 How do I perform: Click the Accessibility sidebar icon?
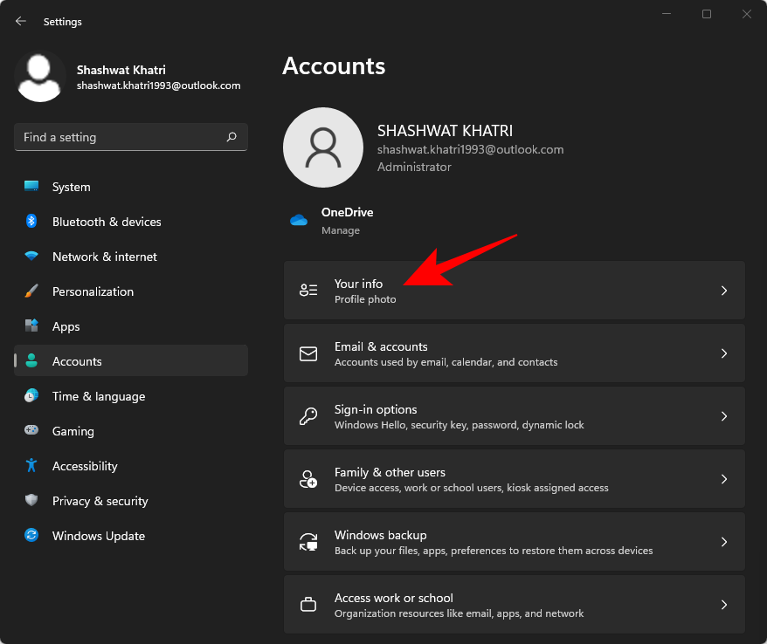click(x=31, y=466)
